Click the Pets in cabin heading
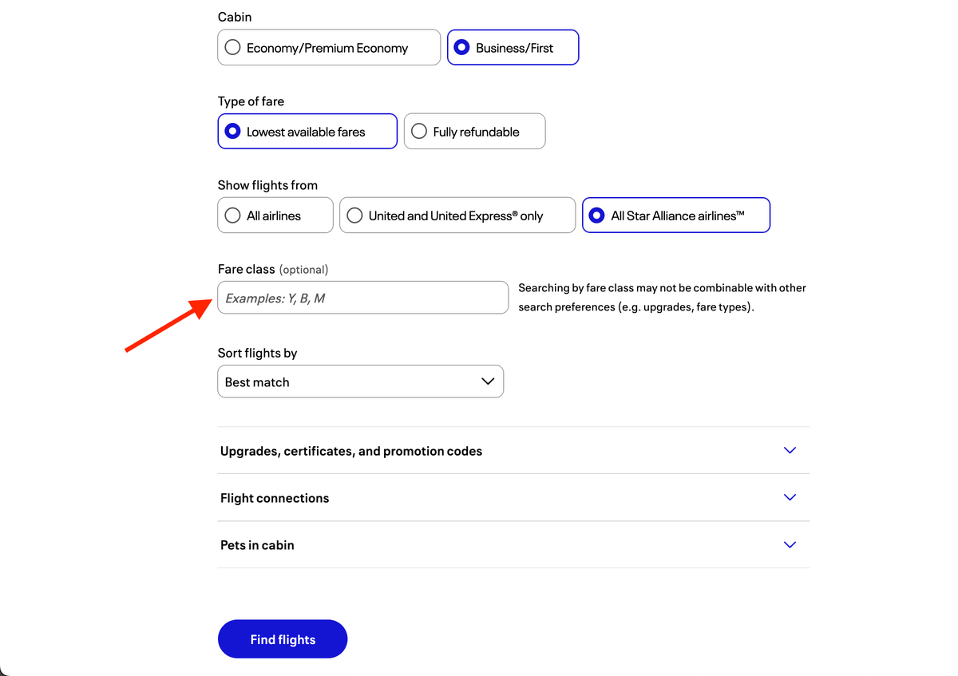 pos(255,544)
